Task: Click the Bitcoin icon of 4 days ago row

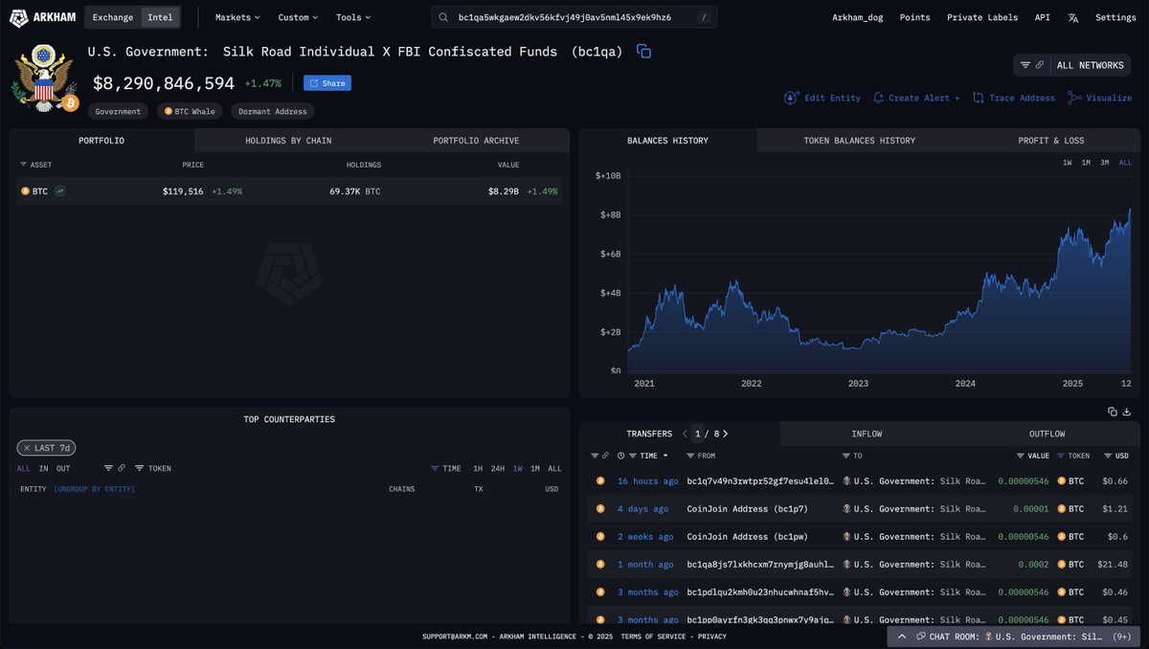Action: pyautogui.click(x=600, y=509)
